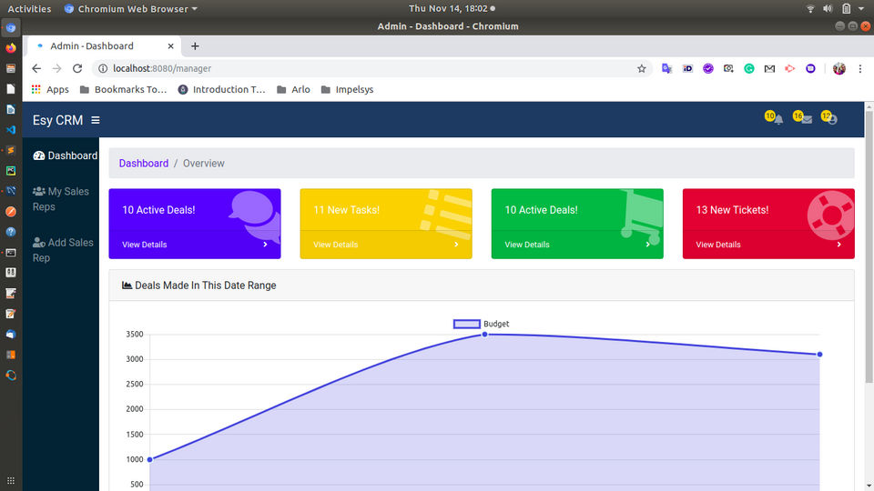Reload the page using refresh icon
The image size is (874, 491).
(x=77, y=68)
